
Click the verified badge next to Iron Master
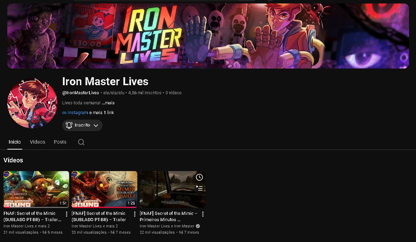click(x=198, y=226)
